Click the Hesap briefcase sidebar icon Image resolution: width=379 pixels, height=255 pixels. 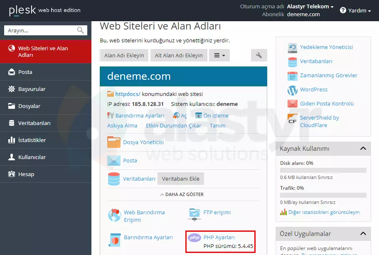[x=11, y=174]
